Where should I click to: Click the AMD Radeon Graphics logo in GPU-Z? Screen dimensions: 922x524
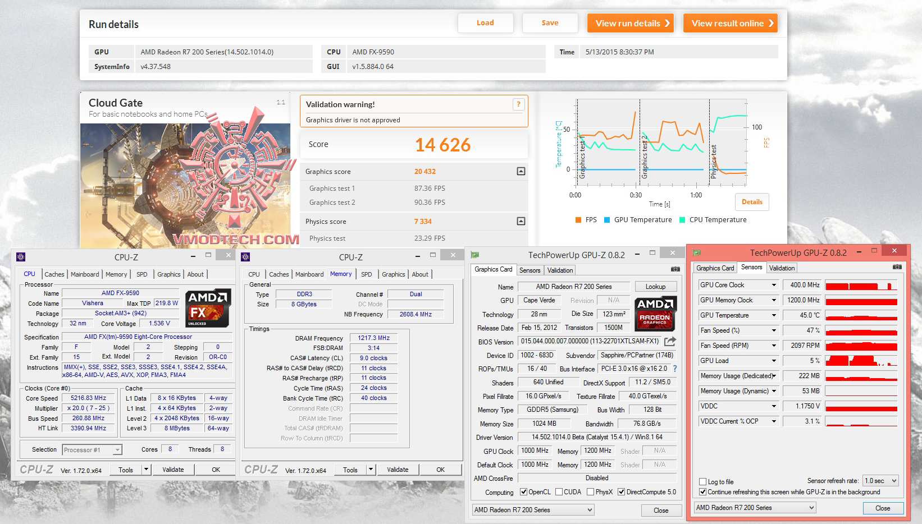pyautogui.click(x=655, y=314)
